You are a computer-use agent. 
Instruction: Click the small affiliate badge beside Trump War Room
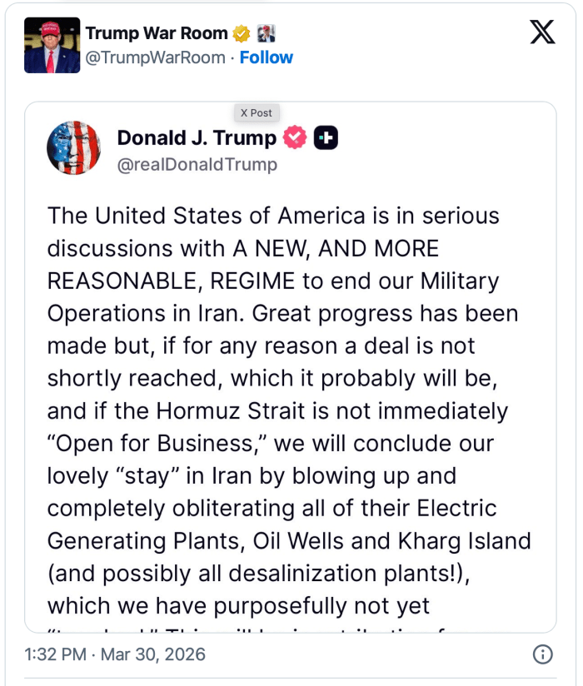[265, 34]
